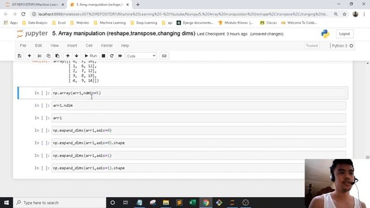Copy selected cells icon
This screenshot has width=370, height=208.
click(49, 56)
